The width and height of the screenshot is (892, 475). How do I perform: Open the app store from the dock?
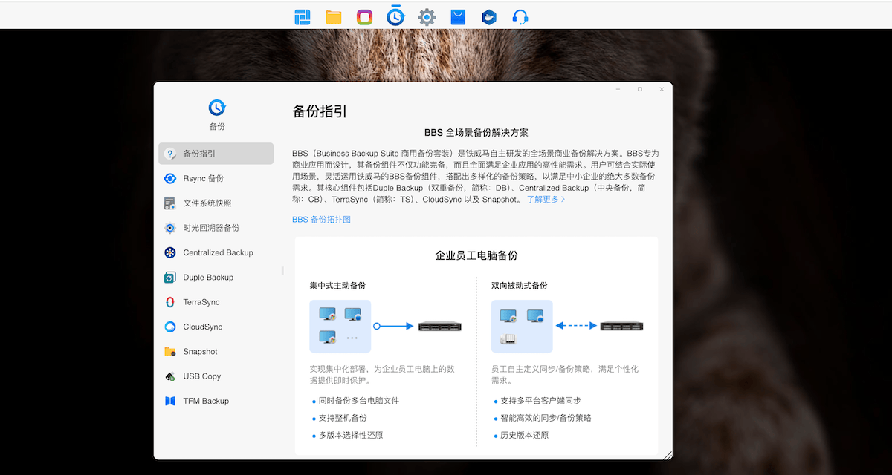(x=457, y=16)
